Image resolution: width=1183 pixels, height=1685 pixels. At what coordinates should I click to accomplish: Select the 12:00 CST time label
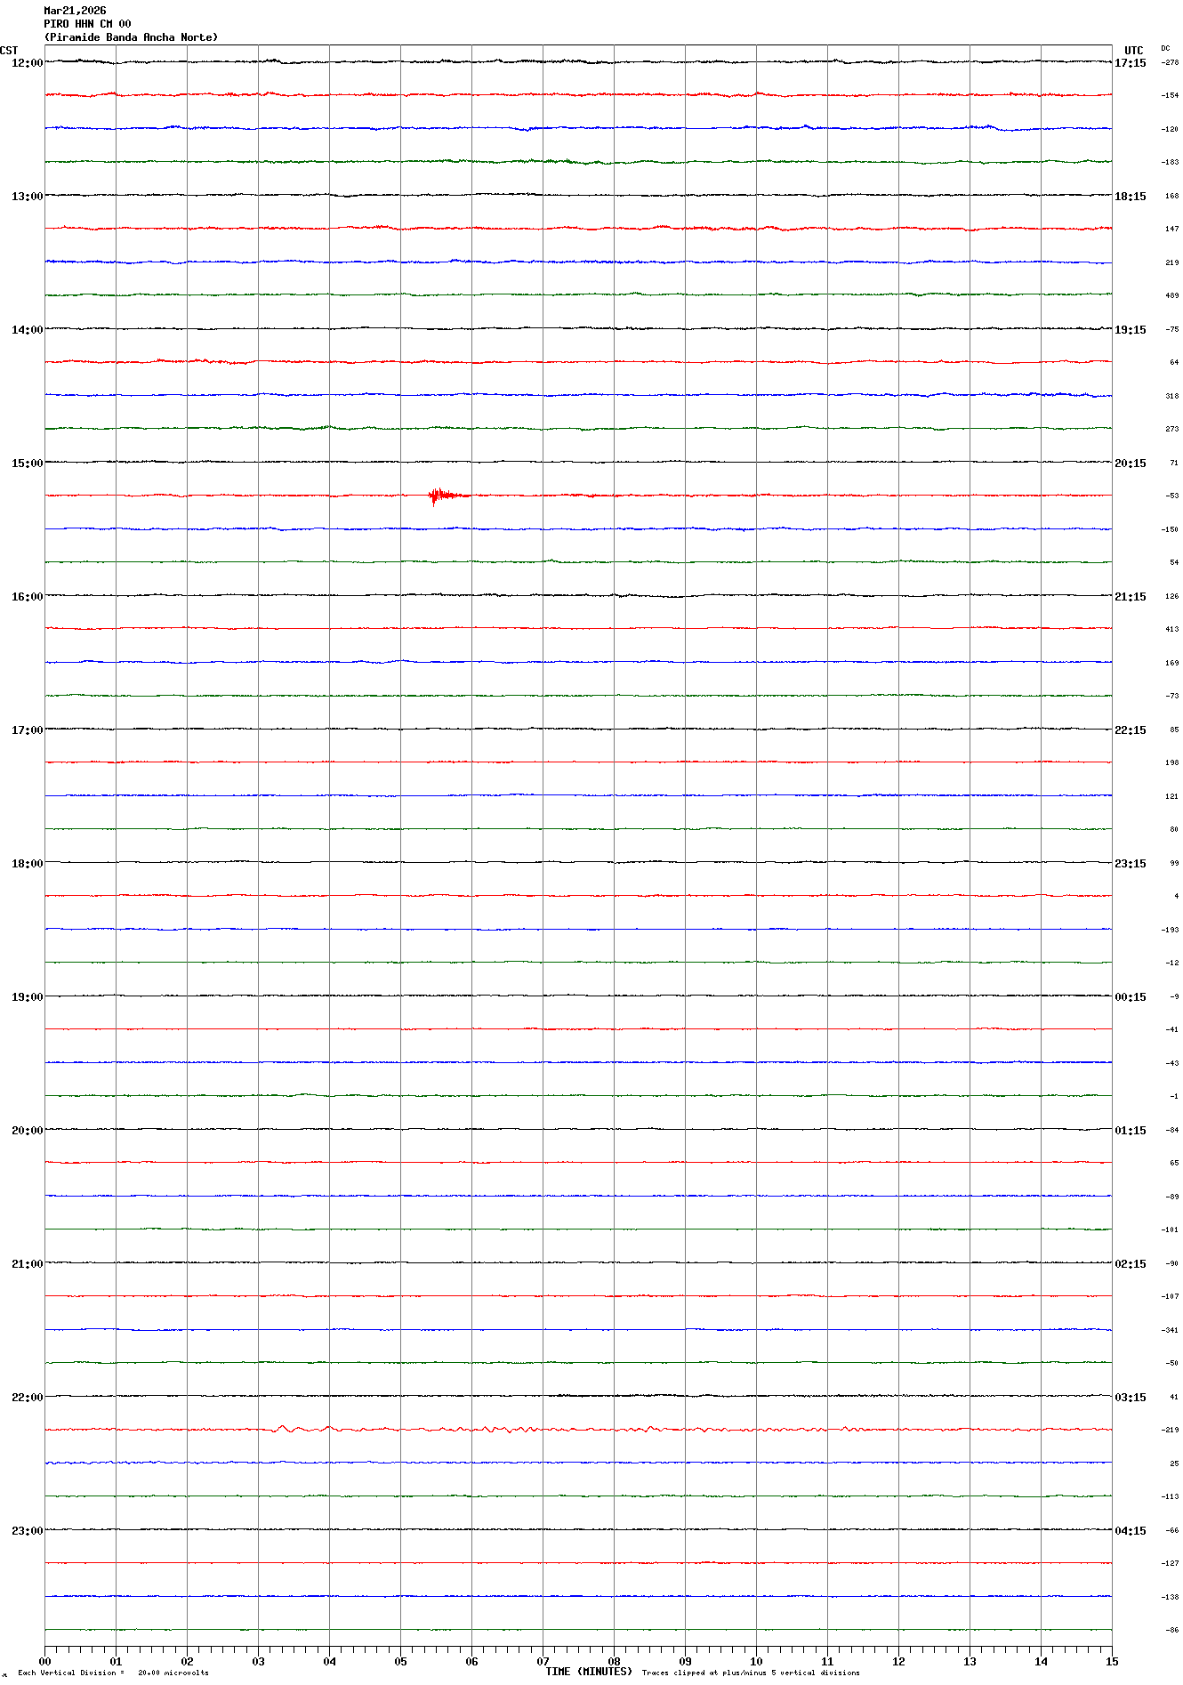(x=27, y=63)
